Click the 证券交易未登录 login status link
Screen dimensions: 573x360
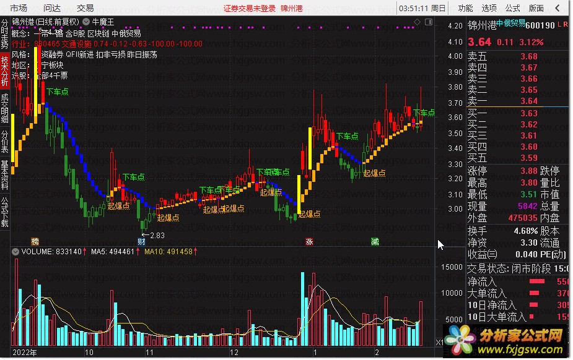pos(249,9)
